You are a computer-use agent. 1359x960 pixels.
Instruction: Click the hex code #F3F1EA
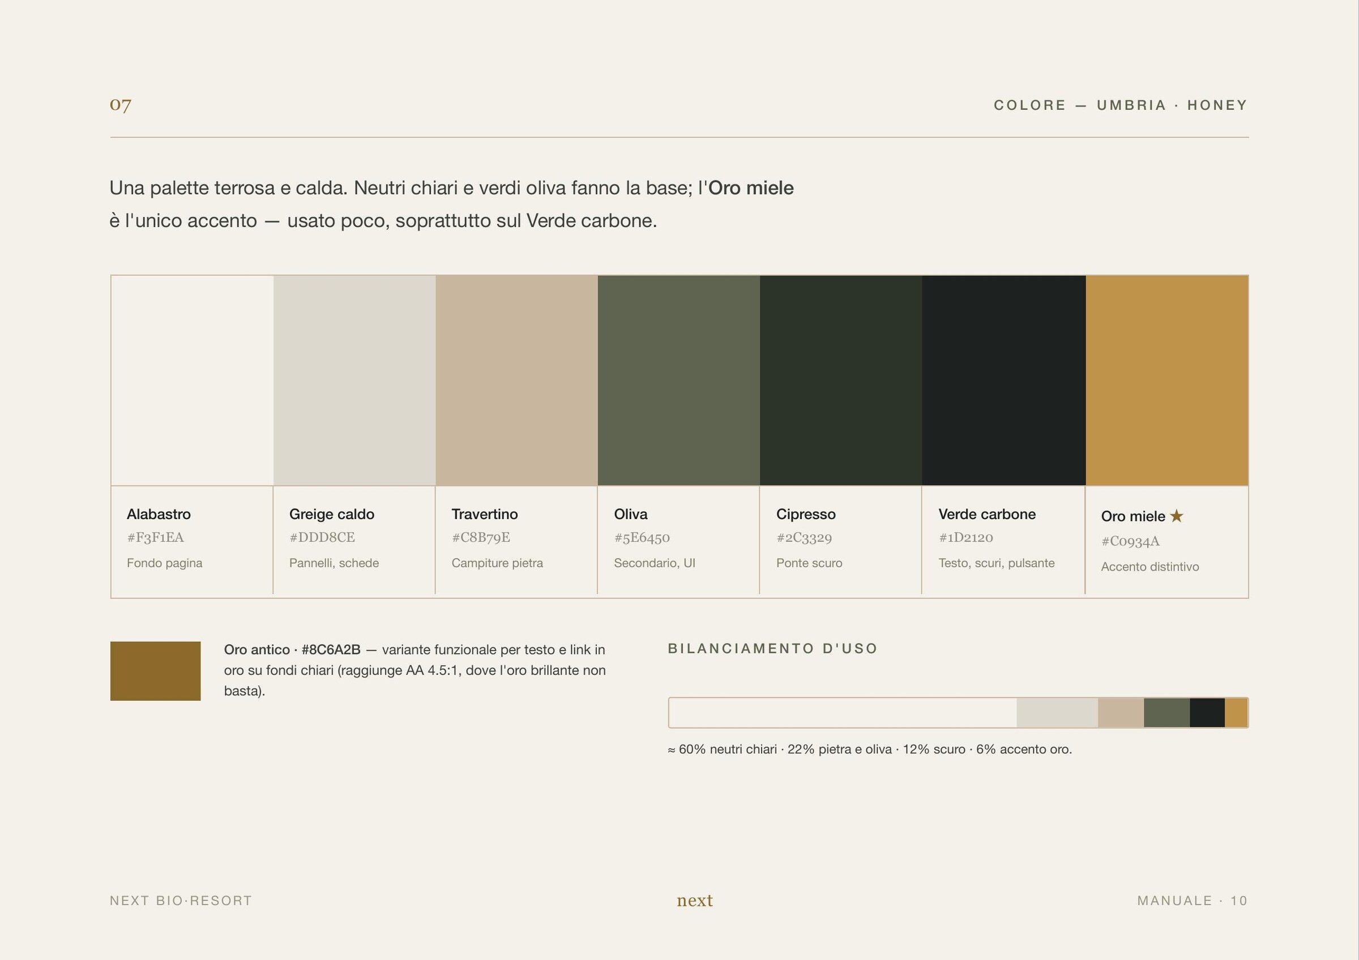[155, 537]
